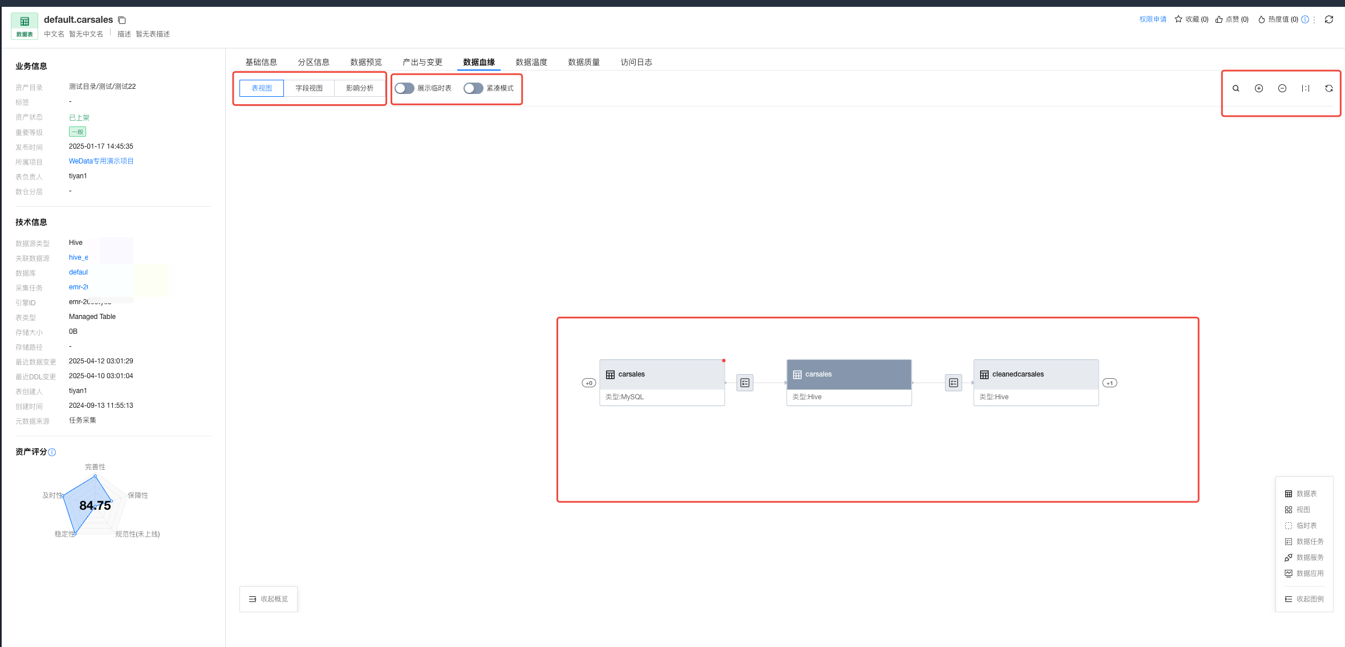1345x647 pixels.
Task: Zoom in the lineage graph
Action: pos(1259,88)
